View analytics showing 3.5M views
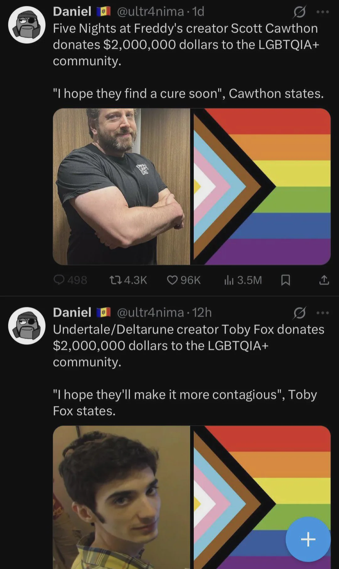Screen dimensions: 339x569 (243, 280)
